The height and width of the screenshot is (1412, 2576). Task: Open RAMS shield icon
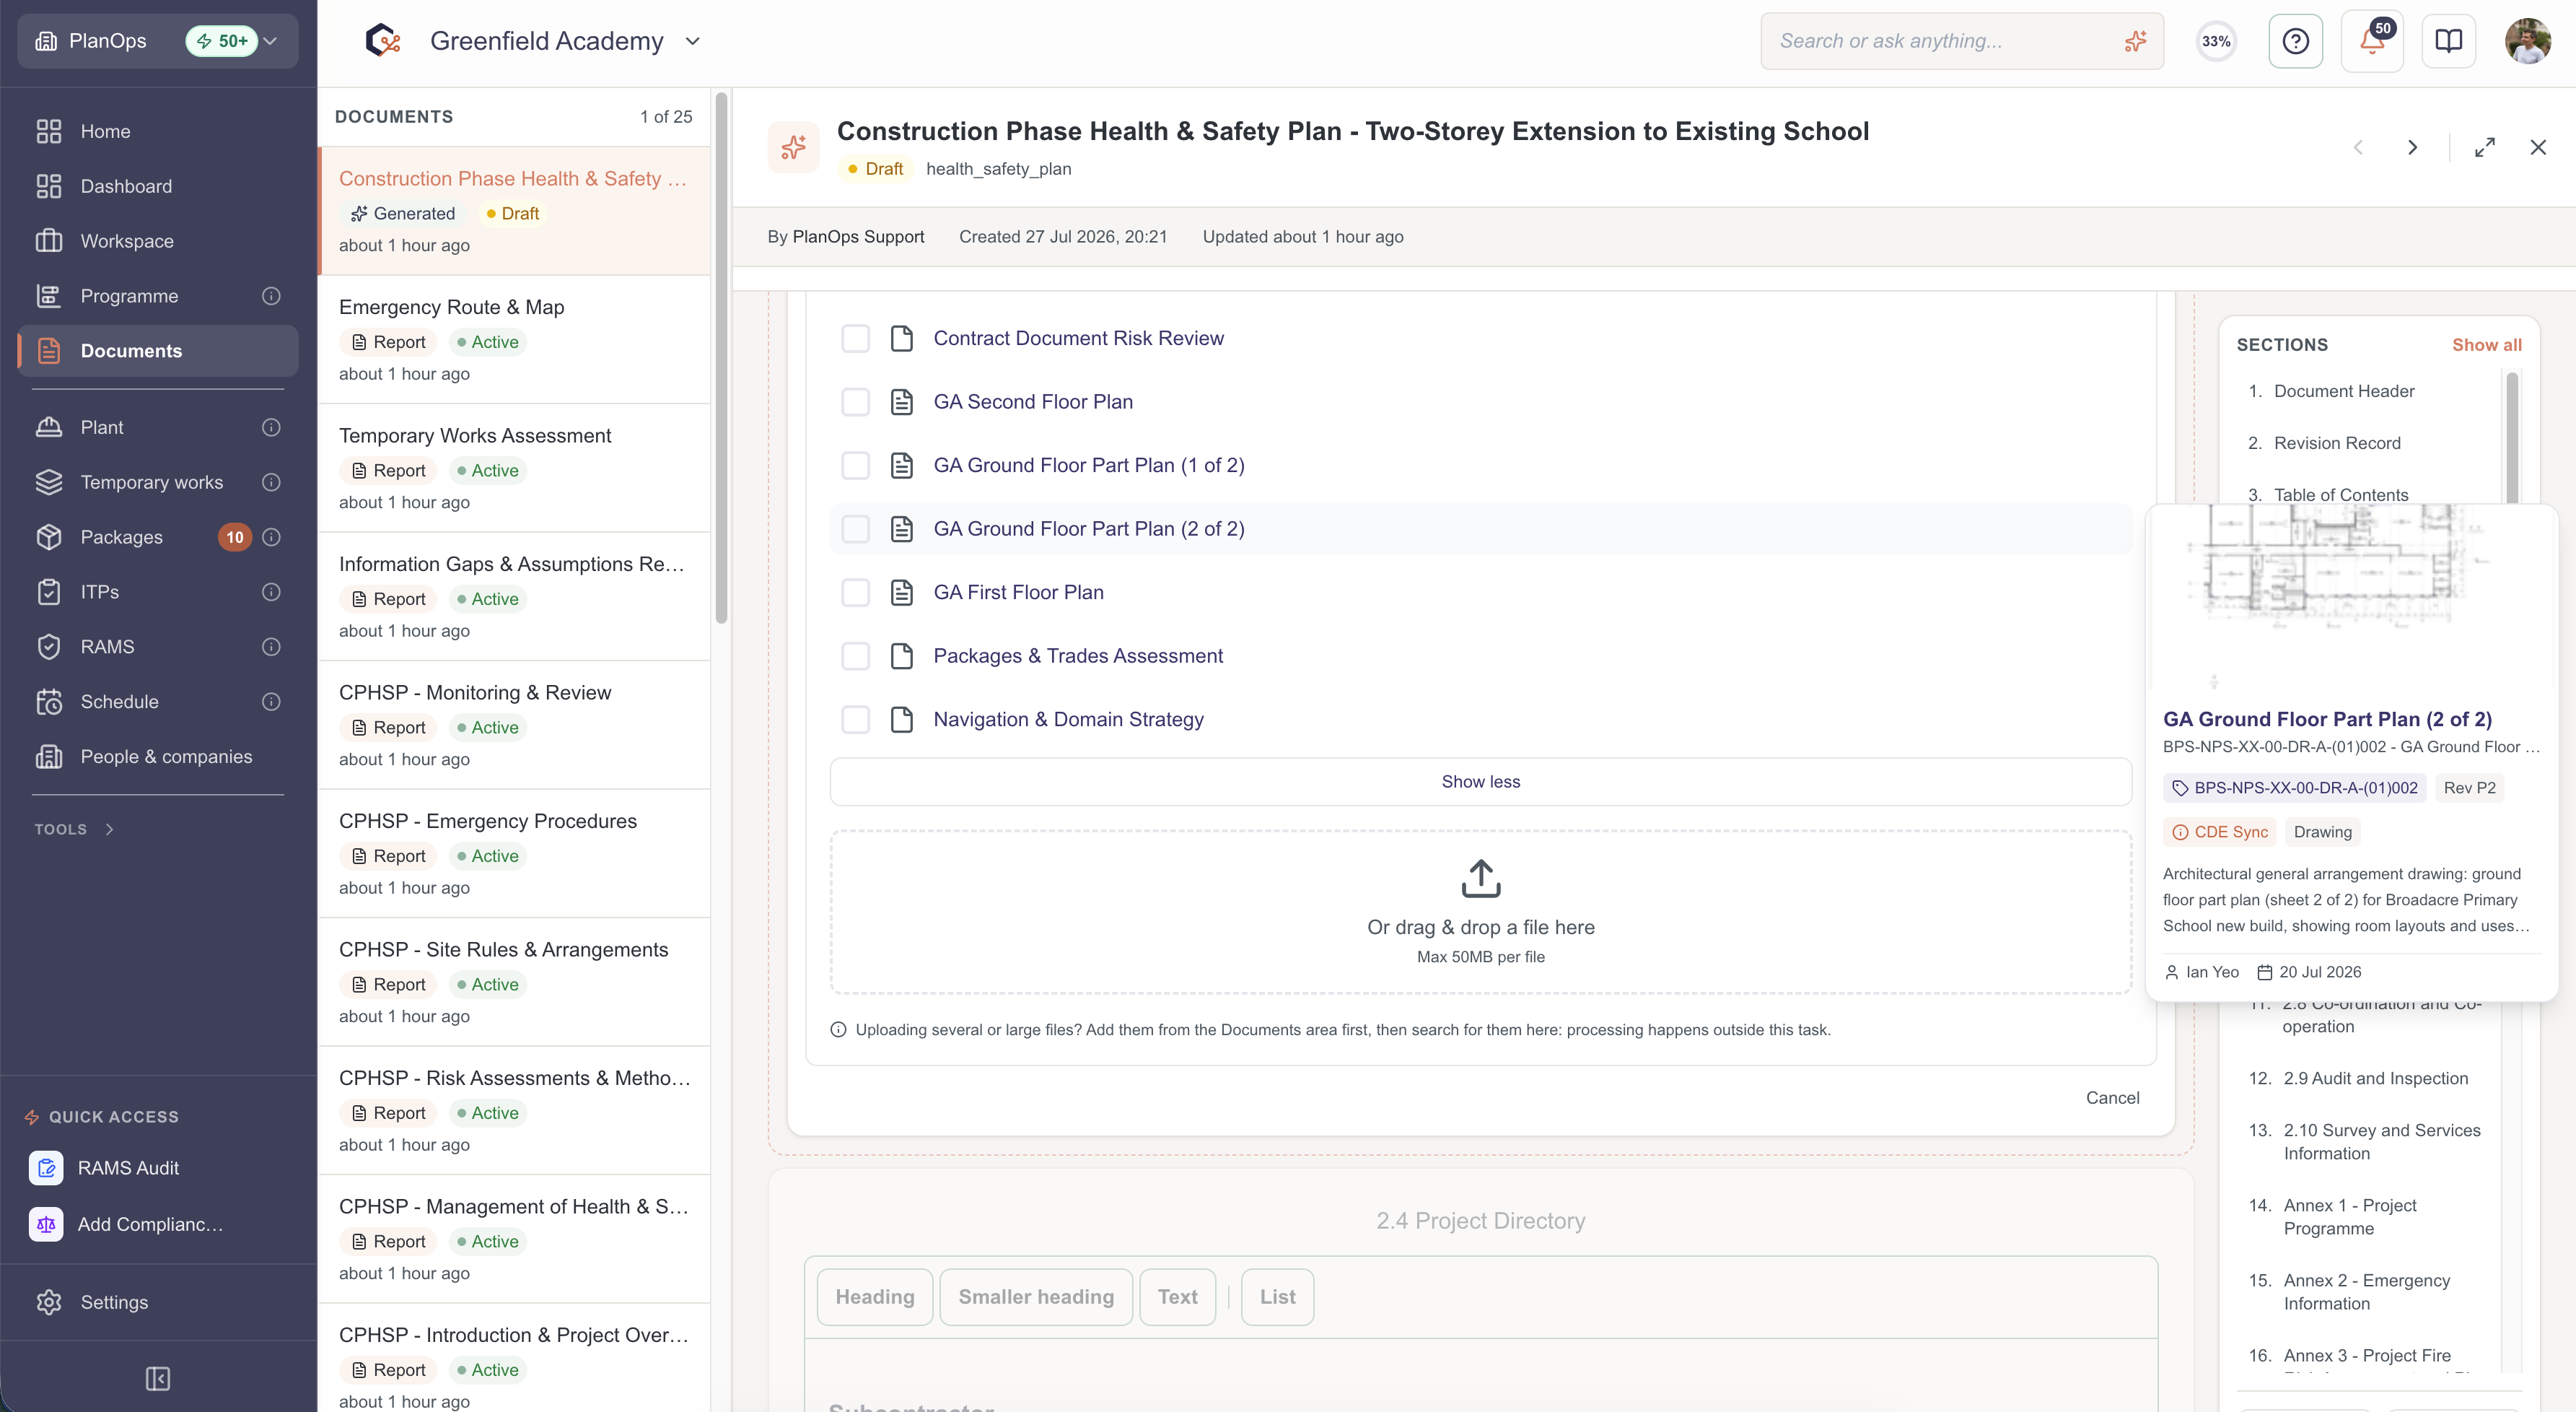point(49,648)
